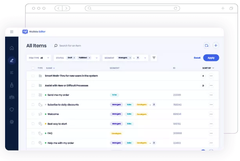The image size is (240, 161).
Task: Click the Reset link
Action: [197, 58]
